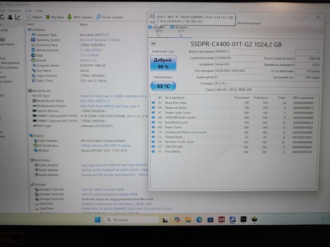This screenshot has height=247, width=330.
Task: Click the nVIDIA GeForce RTX 3050 Ti Laptop link
Action: pos(106,145)
